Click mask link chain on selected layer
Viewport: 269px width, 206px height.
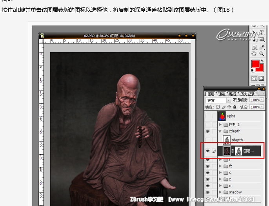pyautogui.click(x=233, y=151)
